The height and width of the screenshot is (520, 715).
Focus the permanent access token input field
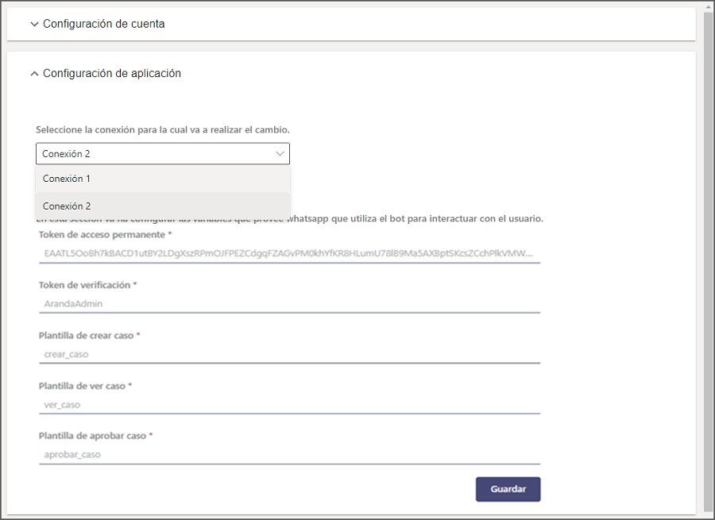(x=289, y=253)
